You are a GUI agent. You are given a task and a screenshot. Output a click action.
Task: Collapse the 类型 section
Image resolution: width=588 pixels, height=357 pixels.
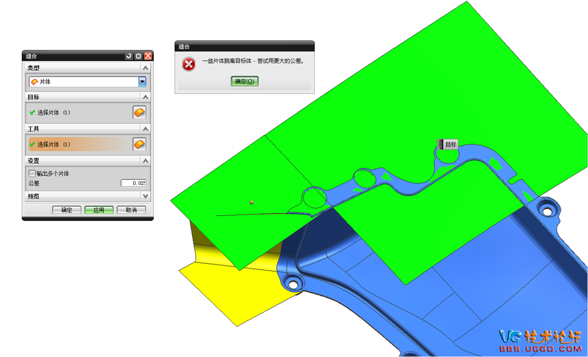(x=145, y=68)
